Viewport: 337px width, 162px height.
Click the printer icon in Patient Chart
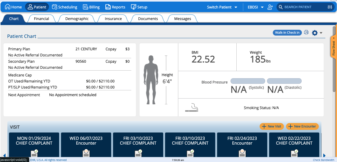click(x=306, y=32)
